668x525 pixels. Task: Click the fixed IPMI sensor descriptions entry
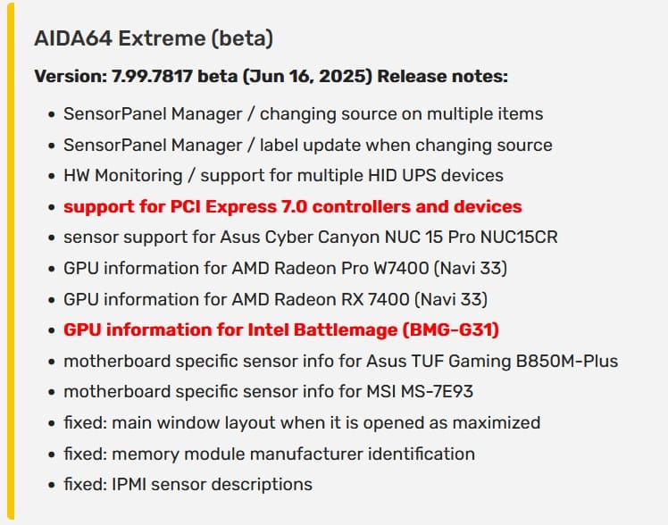point(188,485)
